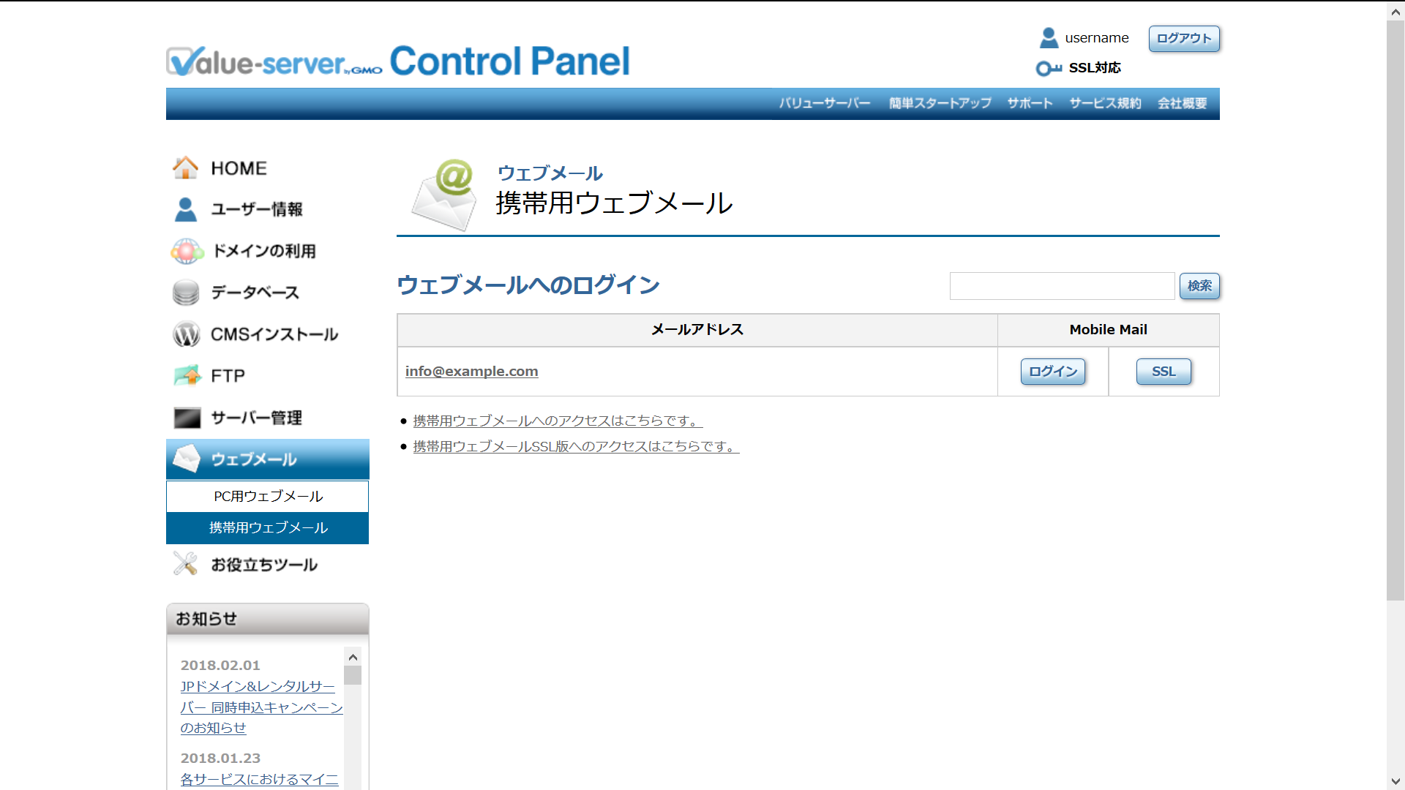Open the FTP arrow icon

187,375
